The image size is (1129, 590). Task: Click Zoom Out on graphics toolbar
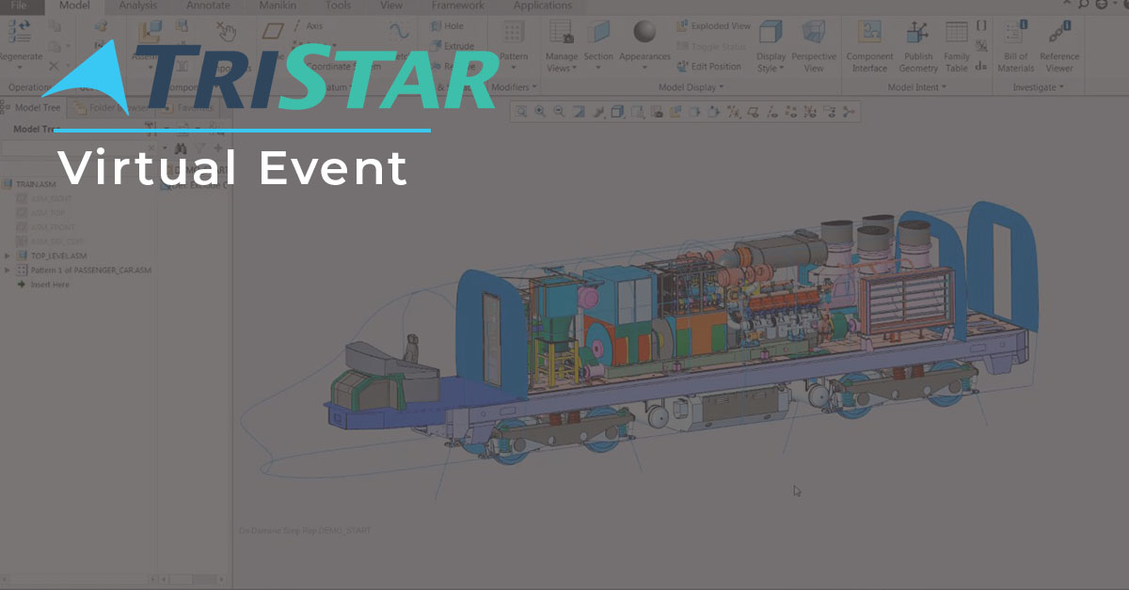tap(559, 112)
